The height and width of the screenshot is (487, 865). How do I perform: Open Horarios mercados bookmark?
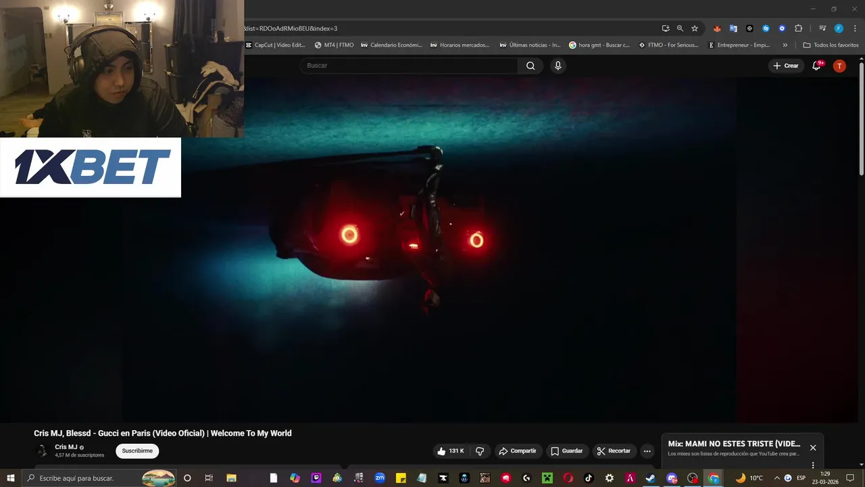pyautogui.click(x=460, y=45)
